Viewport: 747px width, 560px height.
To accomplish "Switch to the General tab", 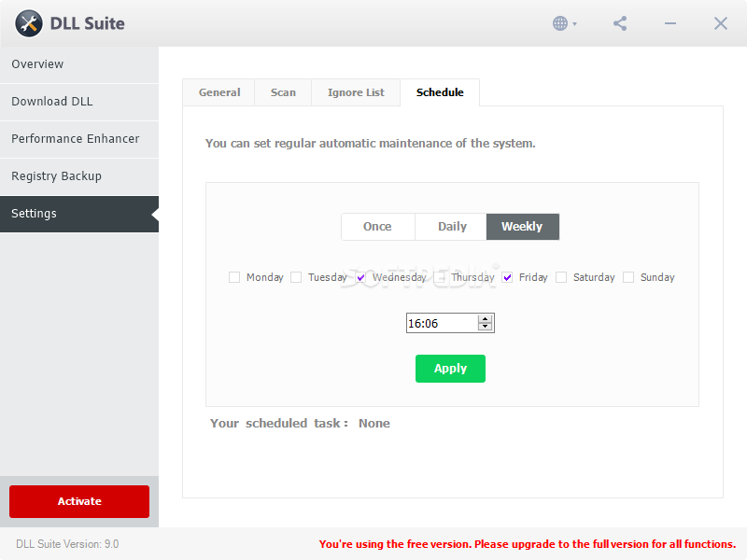I will pyautogui.click(x=219, y=92).
